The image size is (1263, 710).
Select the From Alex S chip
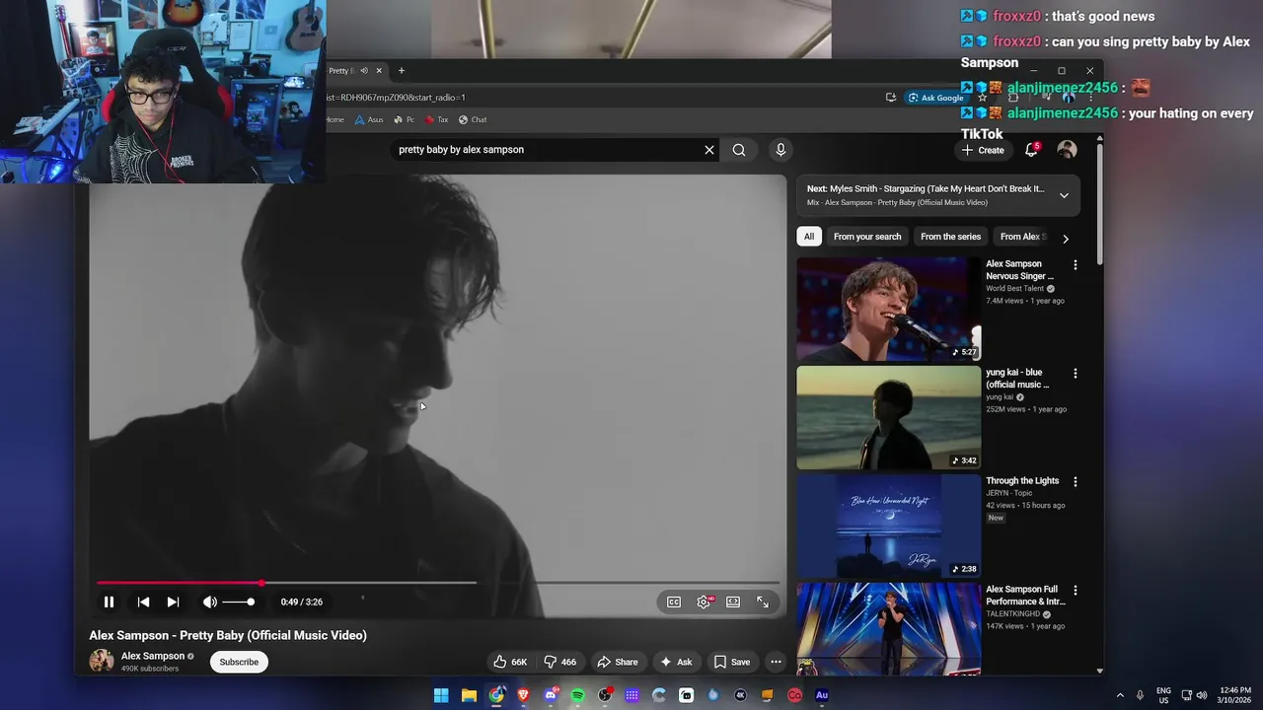coord(1023,237)
